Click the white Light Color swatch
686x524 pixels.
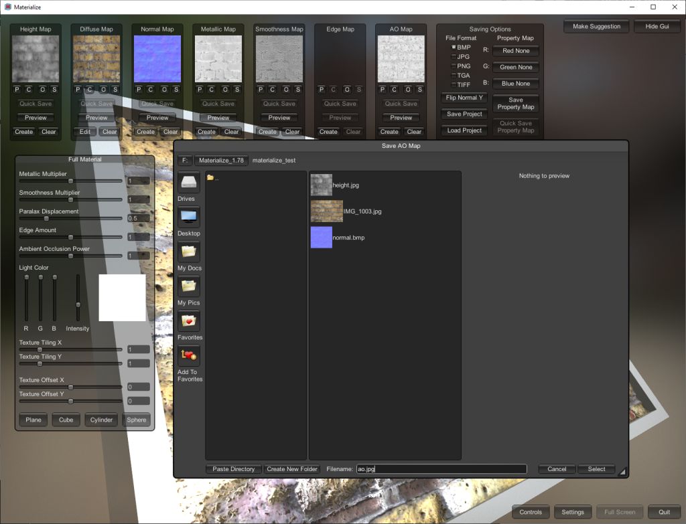pyautogui.click(x=122, y=298)
